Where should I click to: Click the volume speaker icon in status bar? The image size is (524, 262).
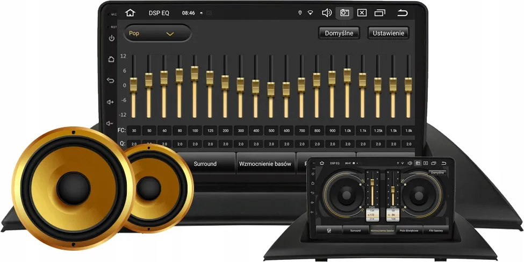click(327, 13)
